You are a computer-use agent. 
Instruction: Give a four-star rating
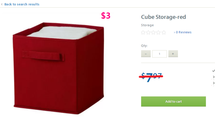tap(158, 33)
